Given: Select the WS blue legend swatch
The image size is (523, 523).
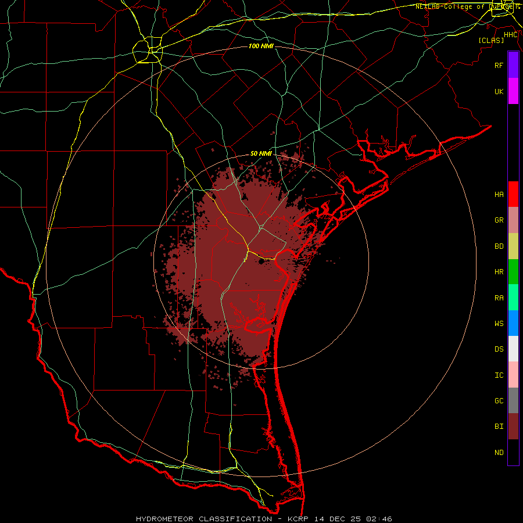Looking at the screenshot, I should click(513, 323).
